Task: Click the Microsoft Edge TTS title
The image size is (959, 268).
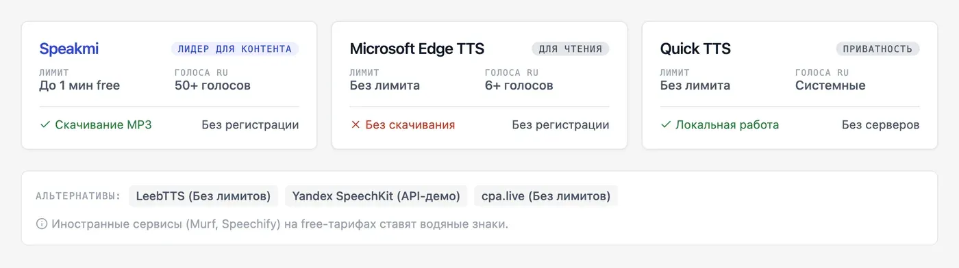Action: tap(417, 49)
